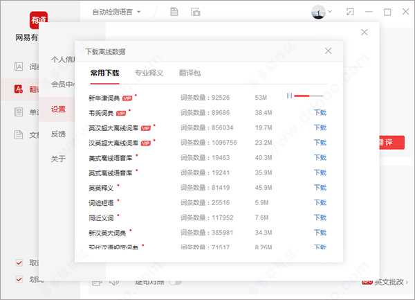Click the 词条数量：92526 entry
Image resolution: width=415 pixels, height=300 pixels.
[x=205, y=98]
